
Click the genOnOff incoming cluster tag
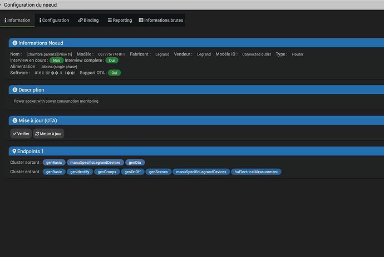(132, 172)
